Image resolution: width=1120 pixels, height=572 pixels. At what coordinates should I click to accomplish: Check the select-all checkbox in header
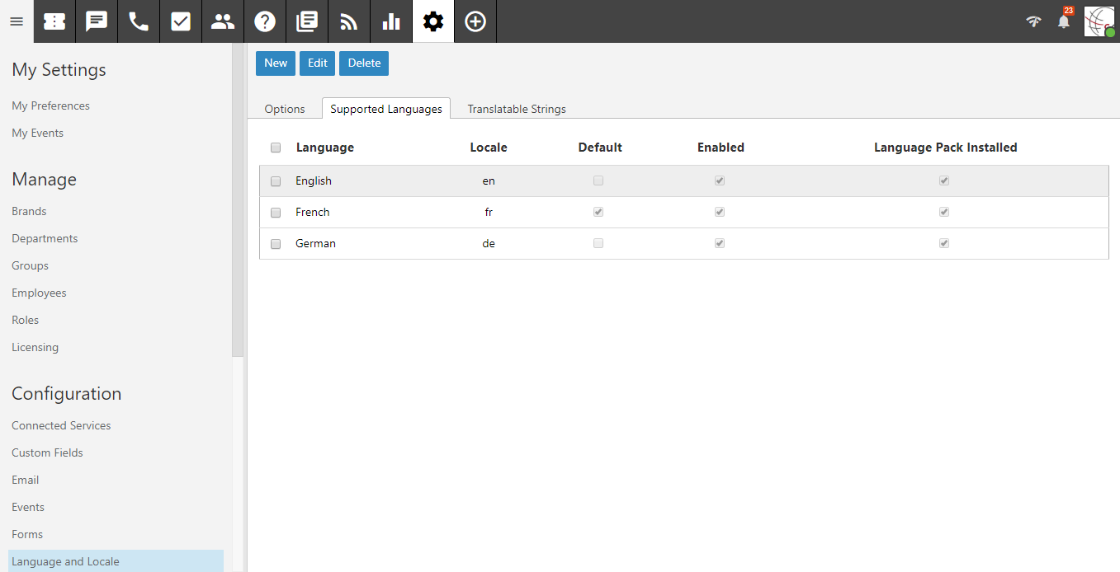[276, 148]
